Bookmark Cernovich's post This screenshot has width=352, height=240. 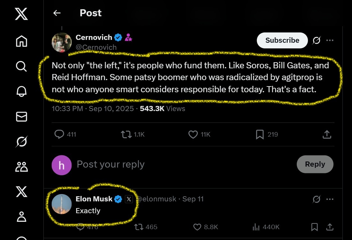[x=260, y=135]
